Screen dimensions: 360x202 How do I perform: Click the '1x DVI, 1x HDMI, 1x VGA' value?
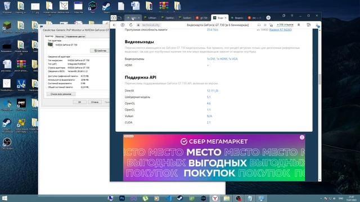[222, 59]
